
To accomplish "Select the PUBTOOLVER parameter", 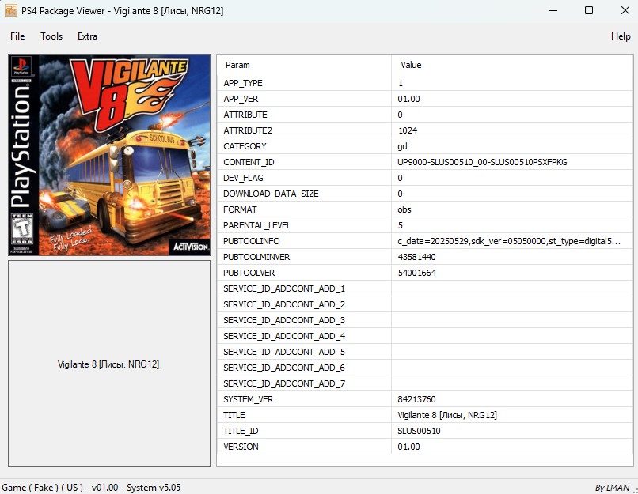I will pos(249,273).
